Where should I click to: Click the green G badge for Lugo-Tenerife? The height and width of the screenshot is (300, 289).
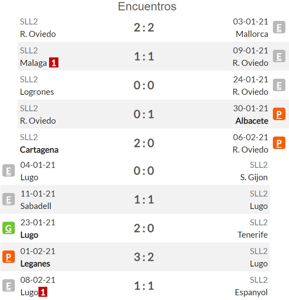point(8,228)
